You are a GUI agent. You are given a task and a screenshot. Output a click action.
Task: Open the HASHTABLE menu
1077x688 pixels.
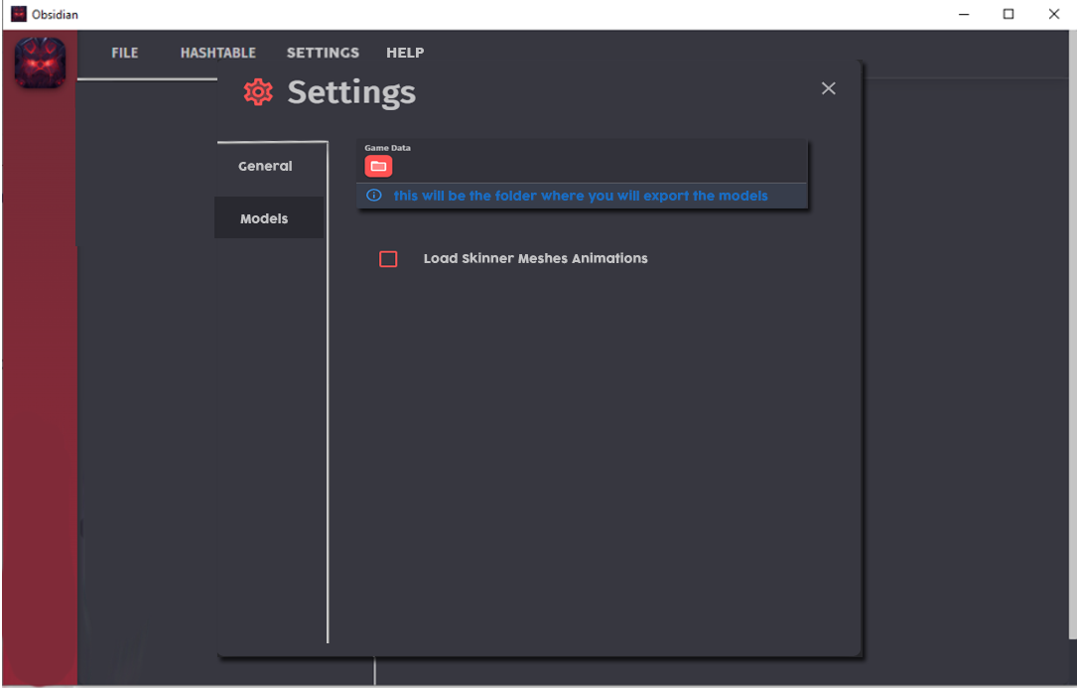[x=217, y=53]
